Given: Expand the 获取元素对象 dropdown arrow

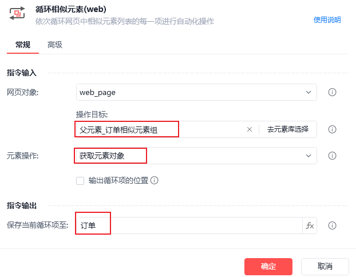Looking at the screenshot, I should click(308, 156).
